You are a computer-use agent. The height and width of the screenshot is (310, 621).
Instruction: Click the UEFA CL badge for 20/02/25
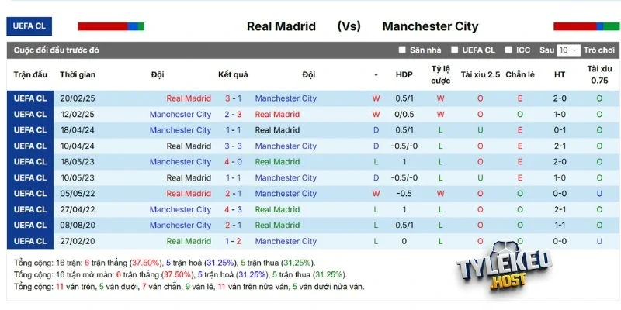pos(29,98)
